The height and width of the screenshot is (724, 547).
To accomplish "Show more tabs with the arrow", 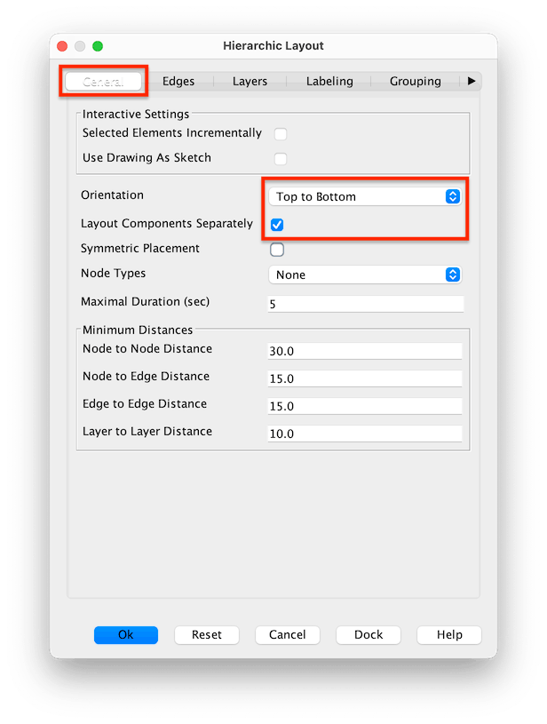I will pos(472,81).
